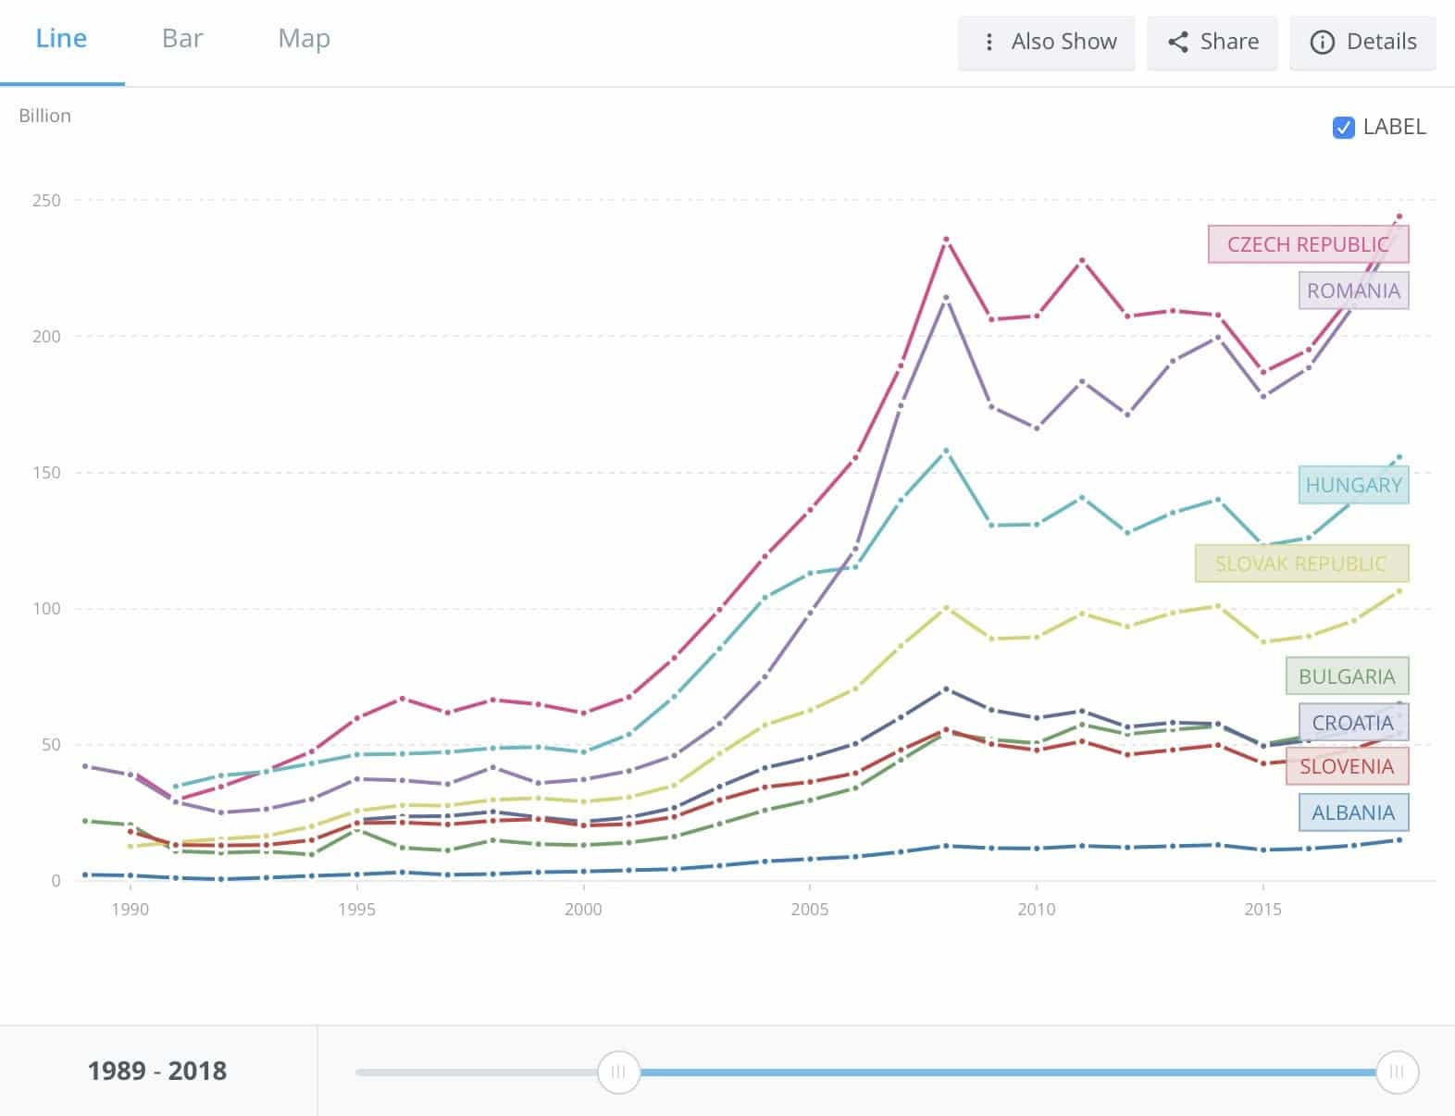Click the left year range slider handle

pyautogui.click(x=618, y=1072)
